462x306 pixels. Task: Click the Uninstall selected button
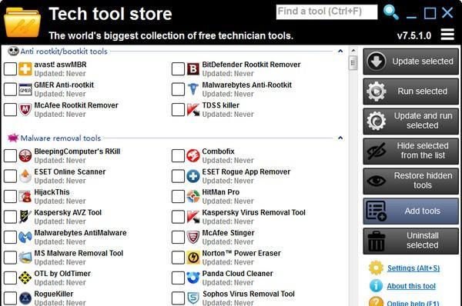click(410, 241)
